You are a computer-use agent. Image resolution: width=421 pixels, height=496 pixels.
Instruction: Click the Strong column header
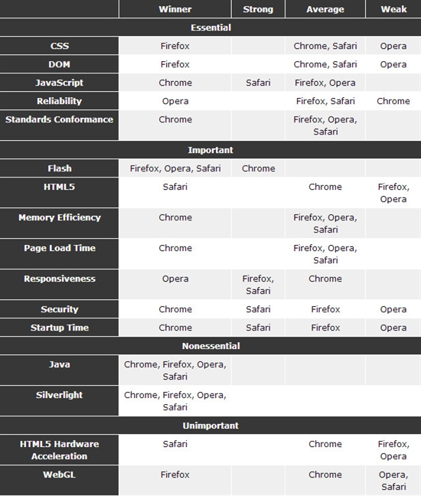point(258,9)
